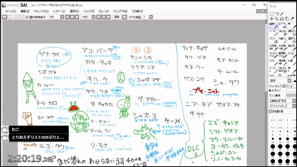Screen dimensions: 297x167
Task: Click the redo arrow in toolbar
Action: 10,17
